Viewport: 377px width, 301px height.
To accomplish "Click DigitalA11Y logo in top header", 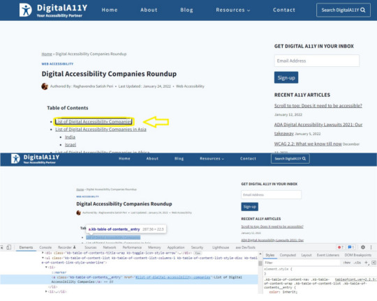I will pyautogui.click(x=53, y=10).
